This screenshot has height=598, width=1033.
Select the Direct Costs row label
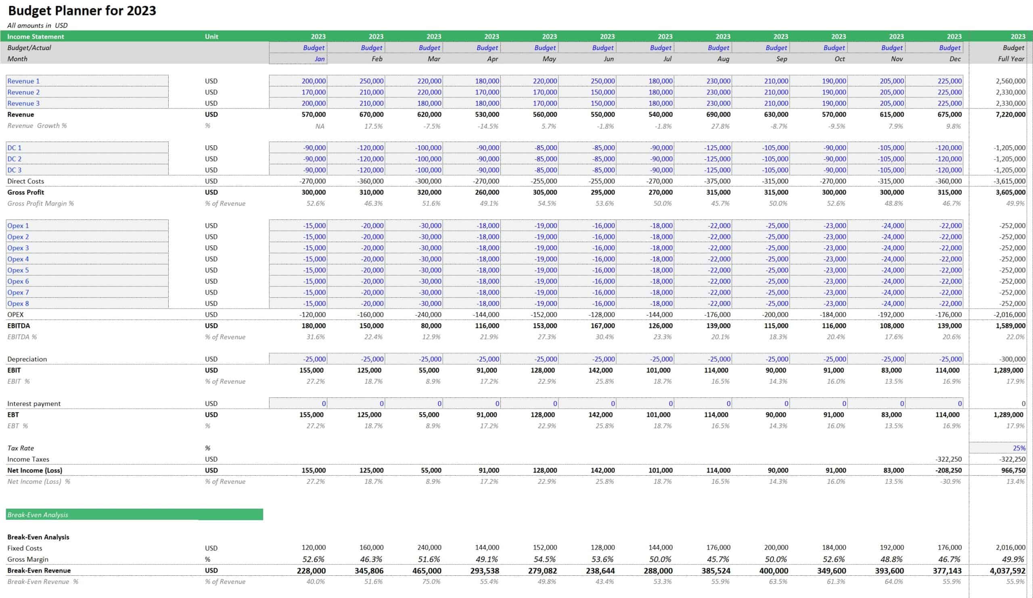click(x=25, y=181)
